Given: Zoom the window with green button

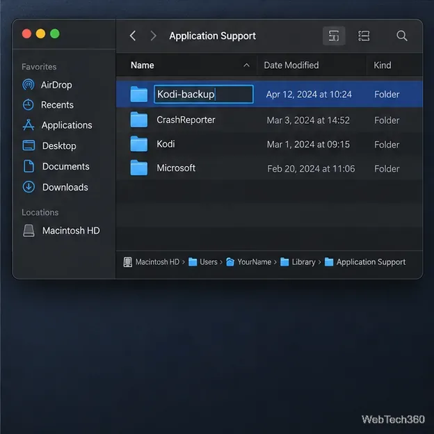Looking at the screenshot, I should (x=55, y=34).
